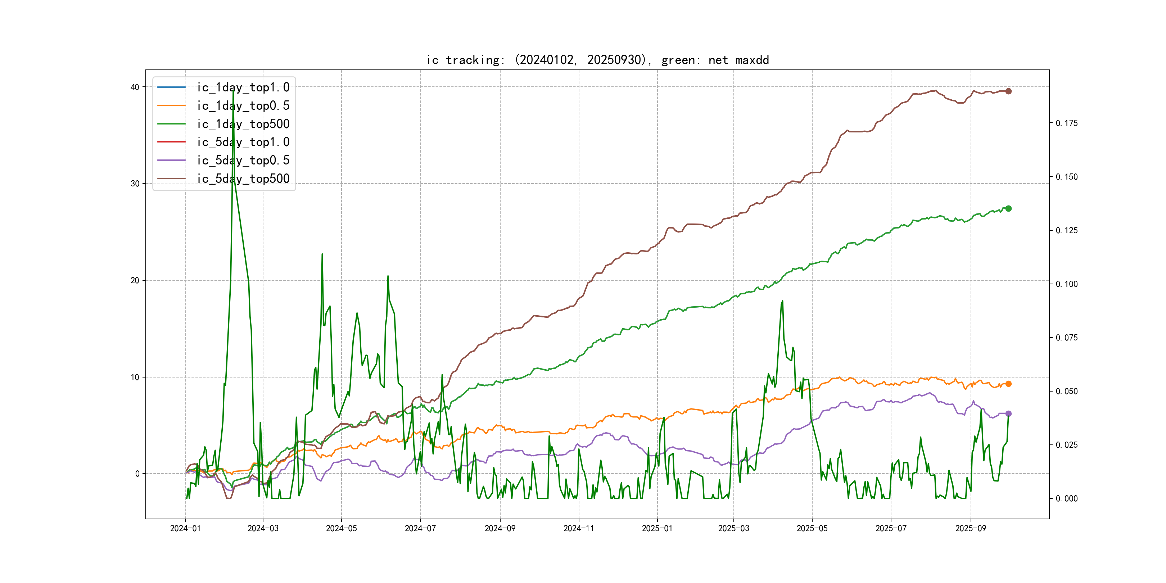Click the blue line sample for ic_1day_top1.0
1166x583 pixels.
(x=171, y=87)
